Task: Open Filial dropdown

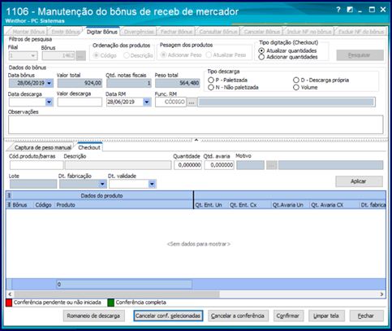Action: click(33, 55)
